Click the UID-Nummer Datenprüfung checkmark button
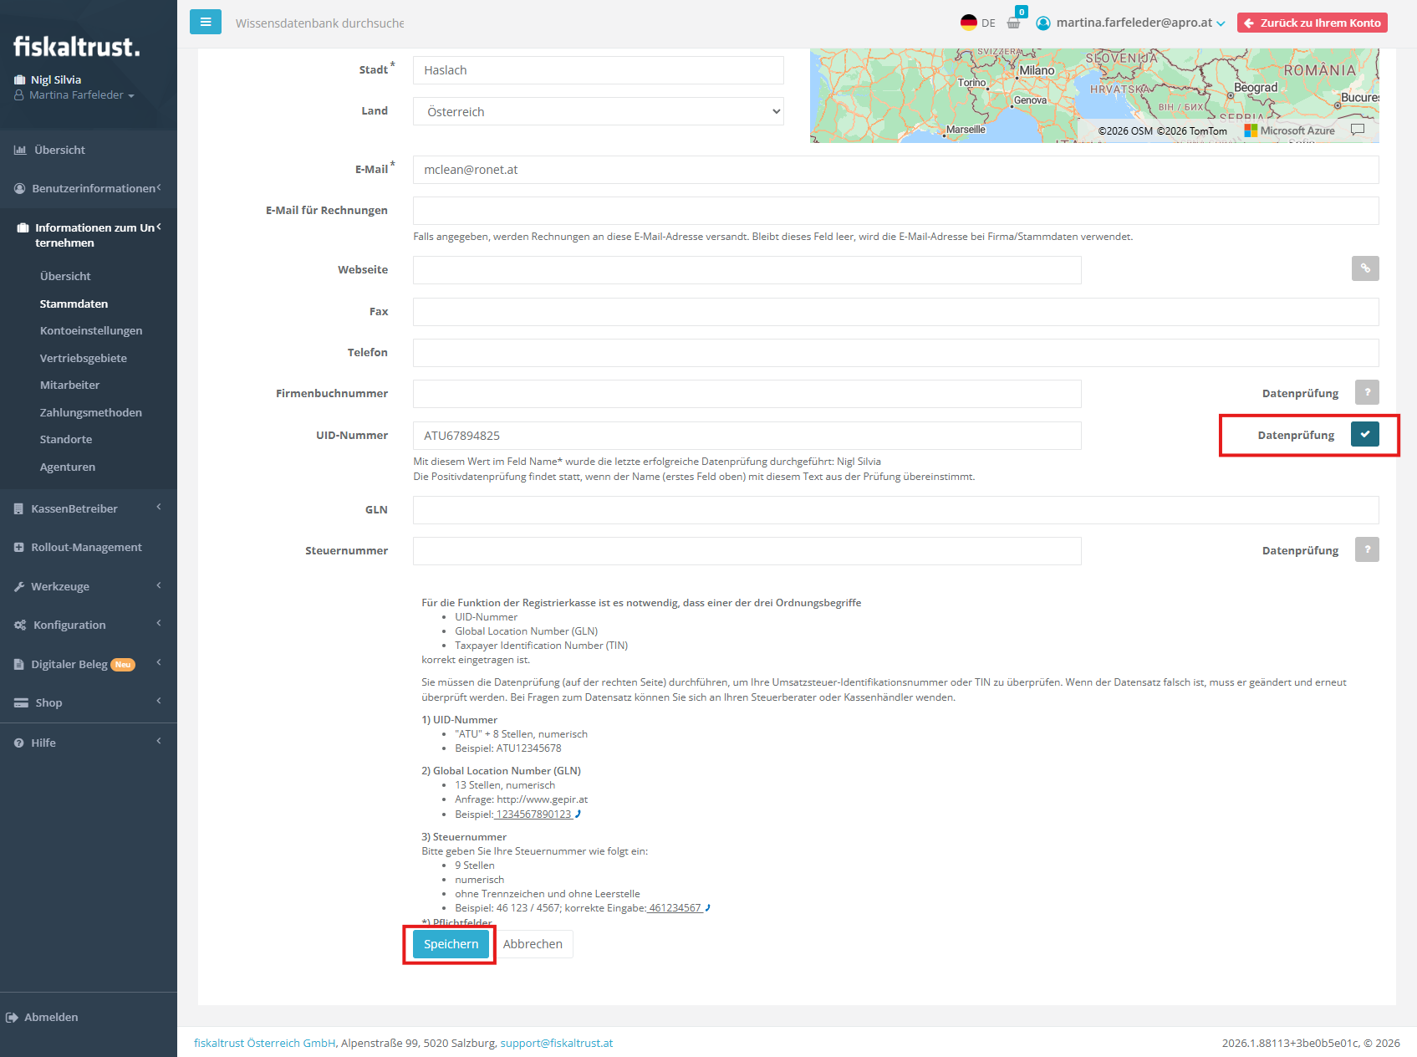1417x1057 pixels. [1364, 434]
